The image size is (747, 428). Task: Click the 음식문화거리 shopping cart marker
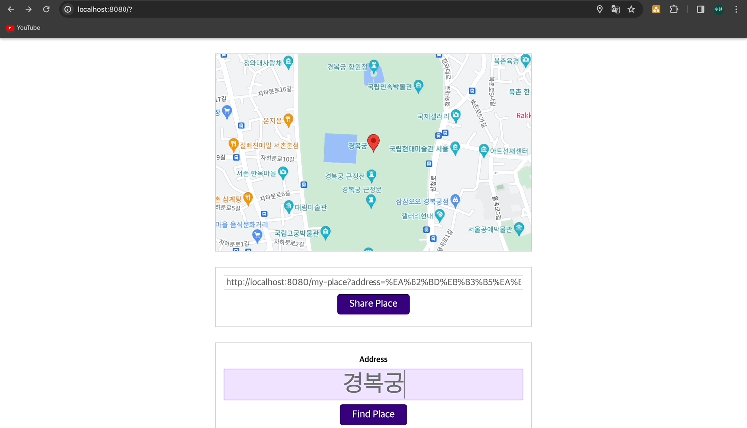click(257, 236)
